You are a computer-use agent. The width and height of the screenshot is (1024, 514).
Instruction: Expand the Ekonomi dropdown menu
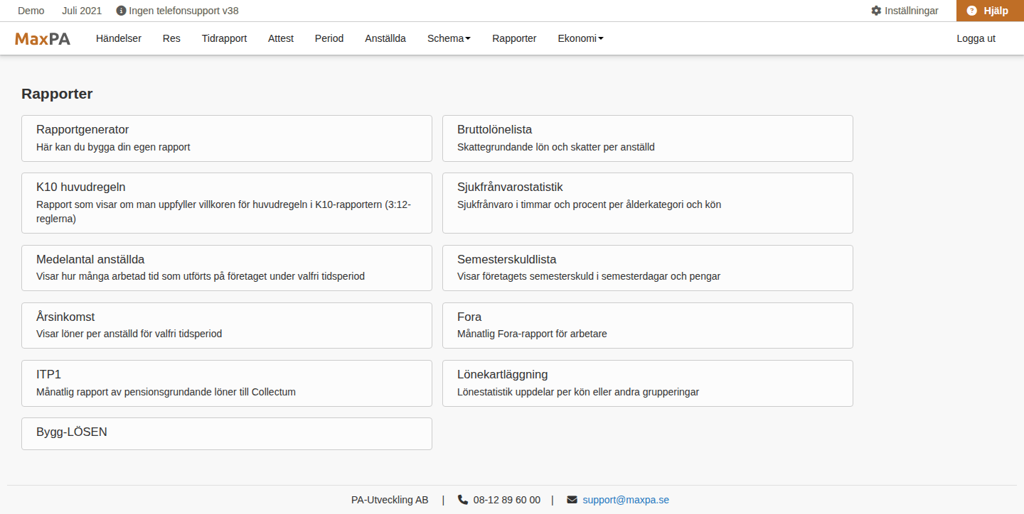(580, 38)
